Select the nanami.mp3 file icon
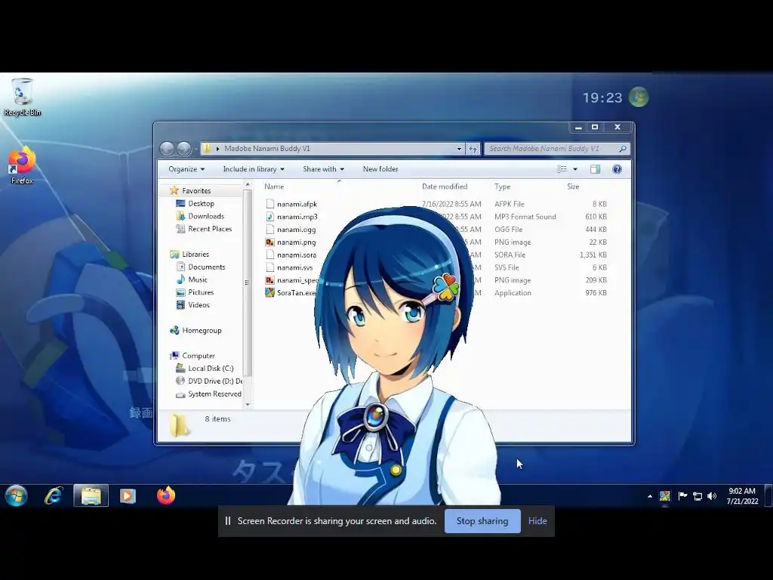The image size is (773, 580). click(269, 217)
